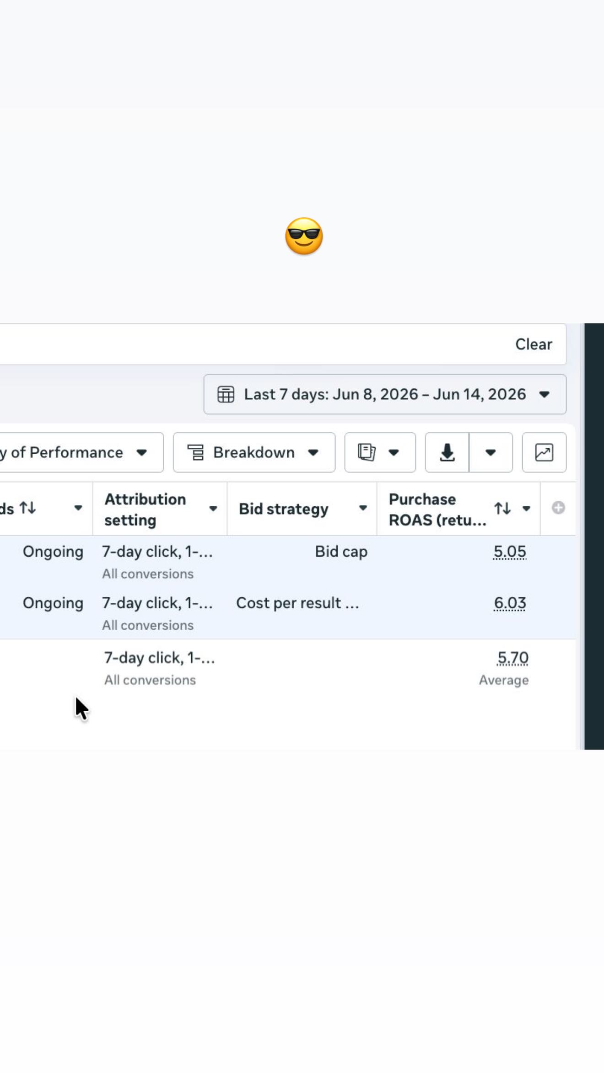Sort by Purchase ROAS arrows icon
Screen dimensions: 604x1073
(x=502, y=508)
